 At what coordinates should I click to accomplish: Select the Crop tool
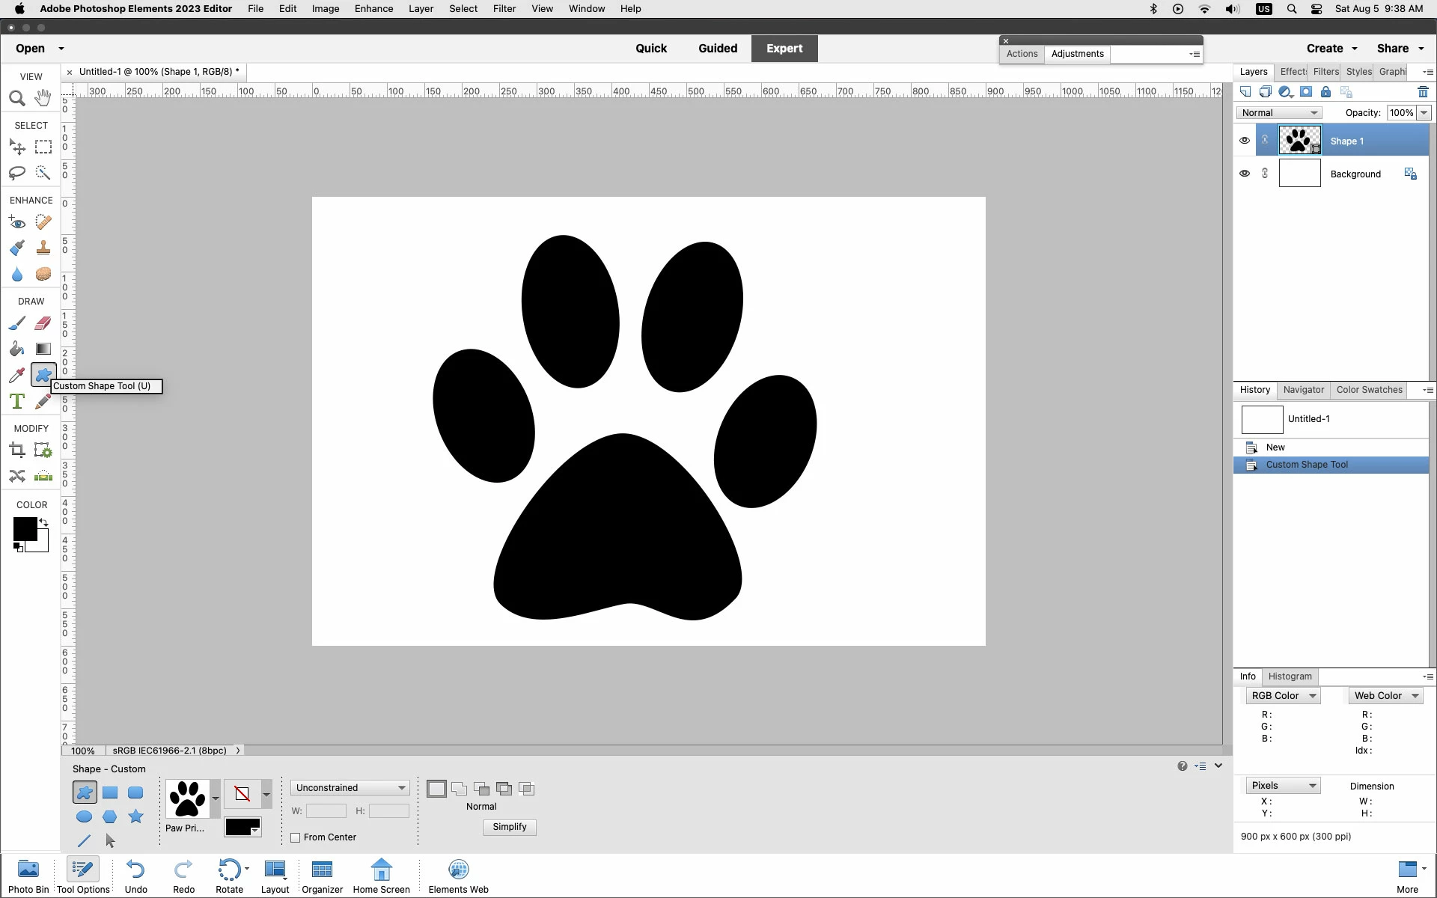coord(17,450)
